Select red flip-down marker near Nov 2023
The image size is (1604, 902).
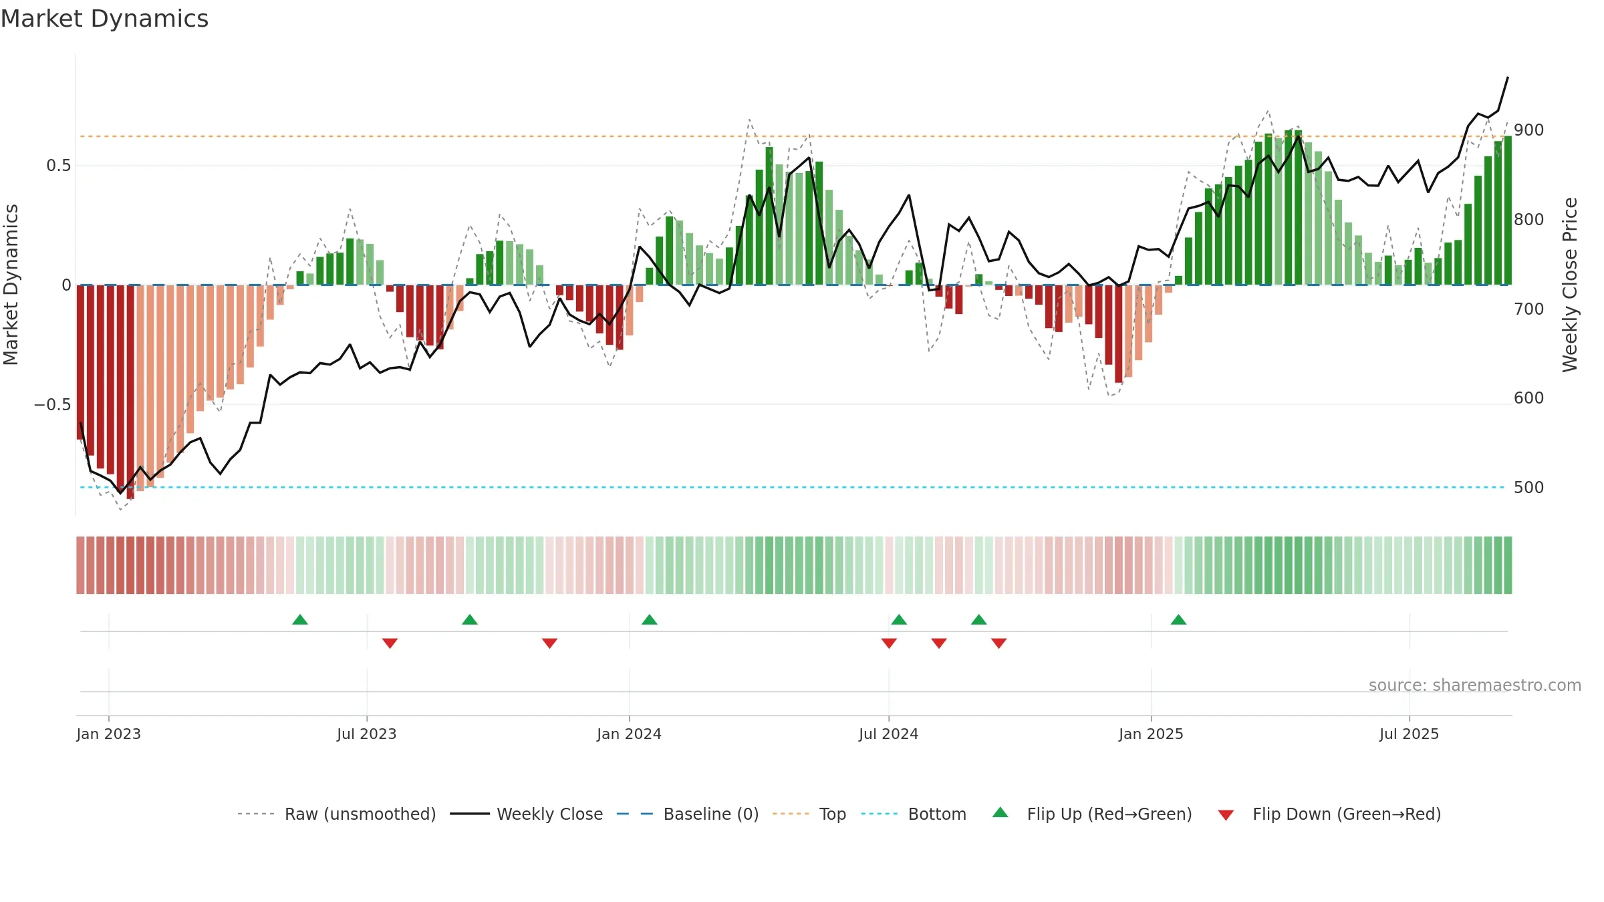pyautogui.click(x=549, y=643)
